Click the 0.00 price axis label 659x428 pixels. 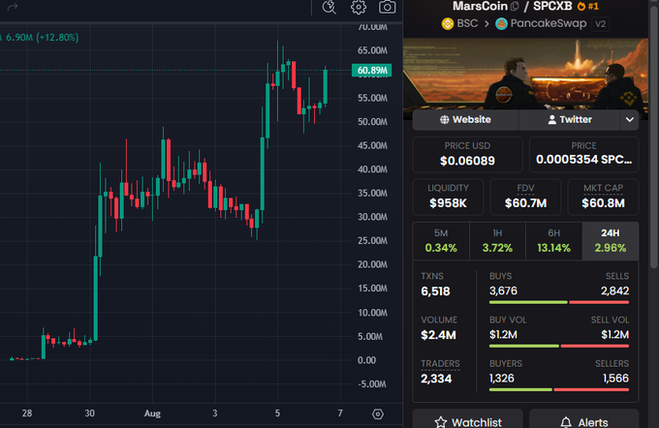click(x=366, y=360)
